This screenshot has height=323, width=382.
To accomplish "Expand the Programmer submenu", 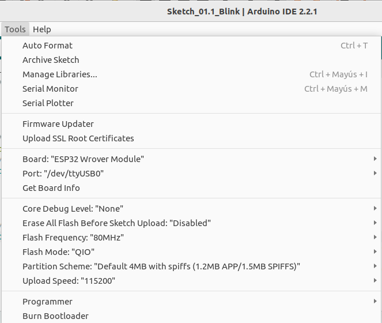I will (47, 302).
